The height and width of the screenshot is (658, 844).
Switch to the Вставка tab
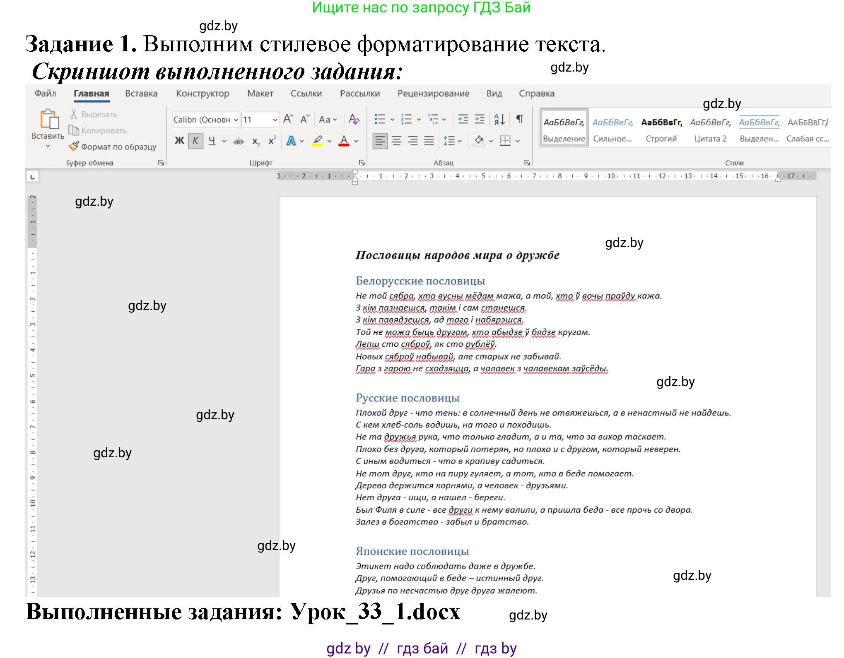click(141, 93)
